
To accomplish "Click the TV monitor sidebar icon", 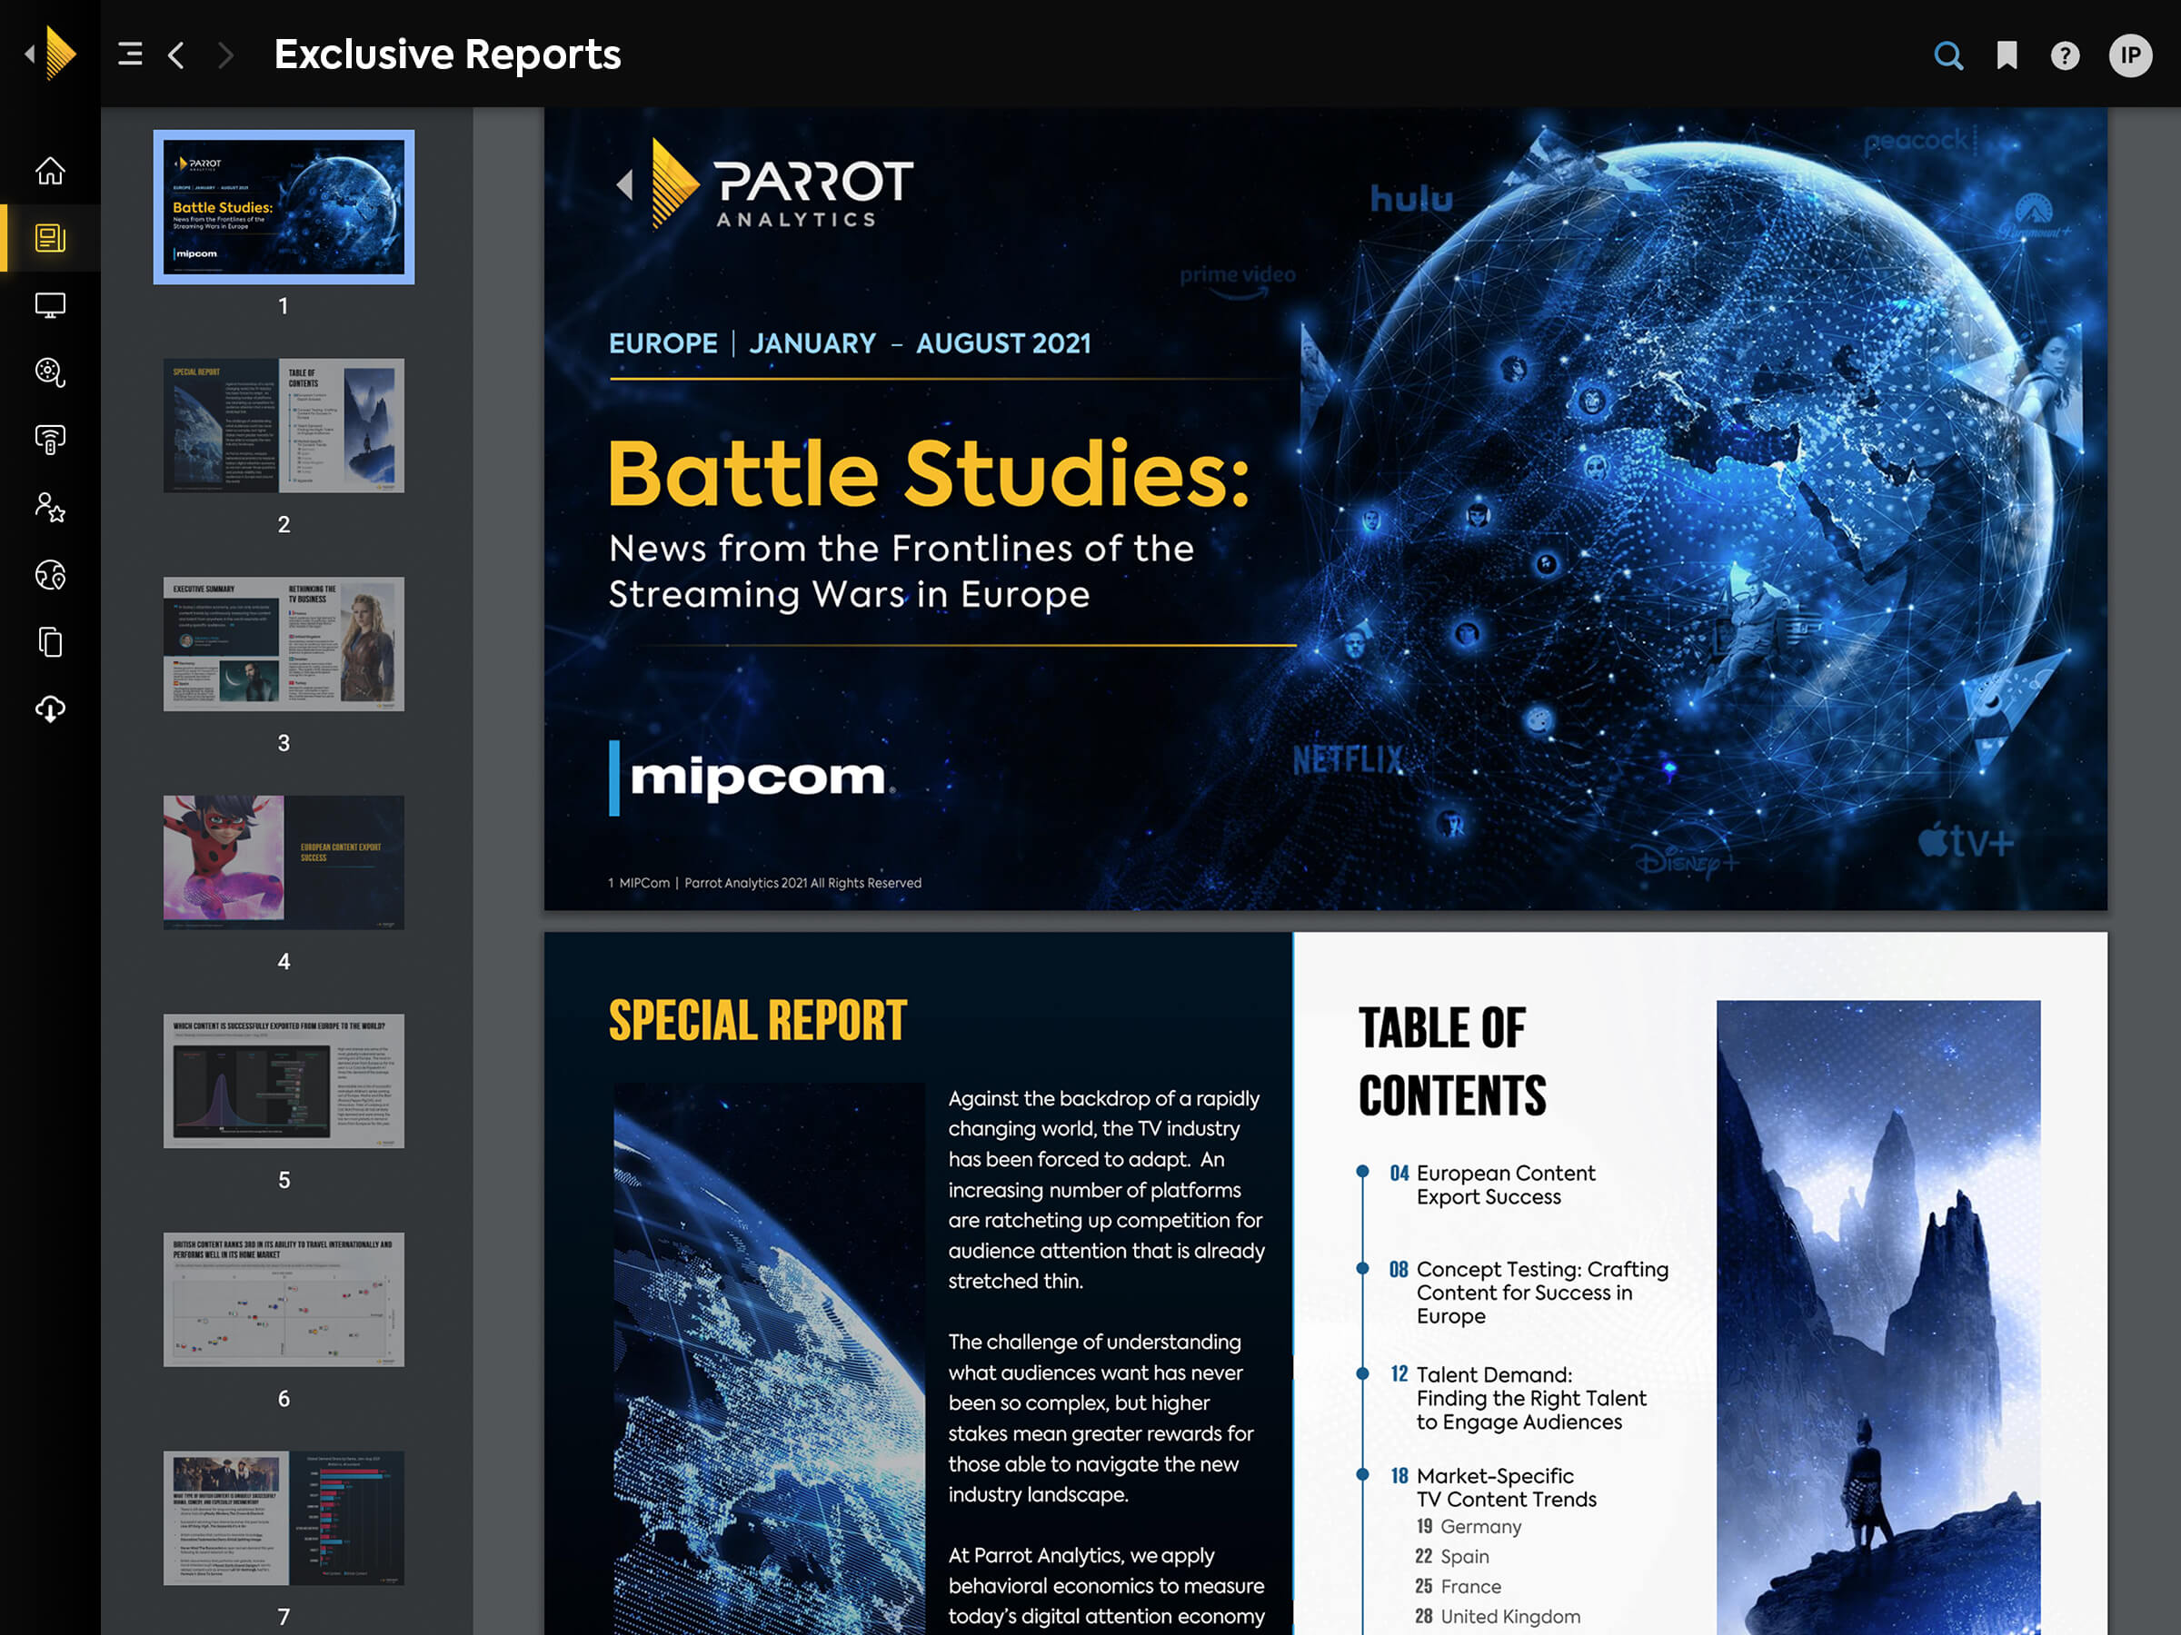I will (50, 305).
